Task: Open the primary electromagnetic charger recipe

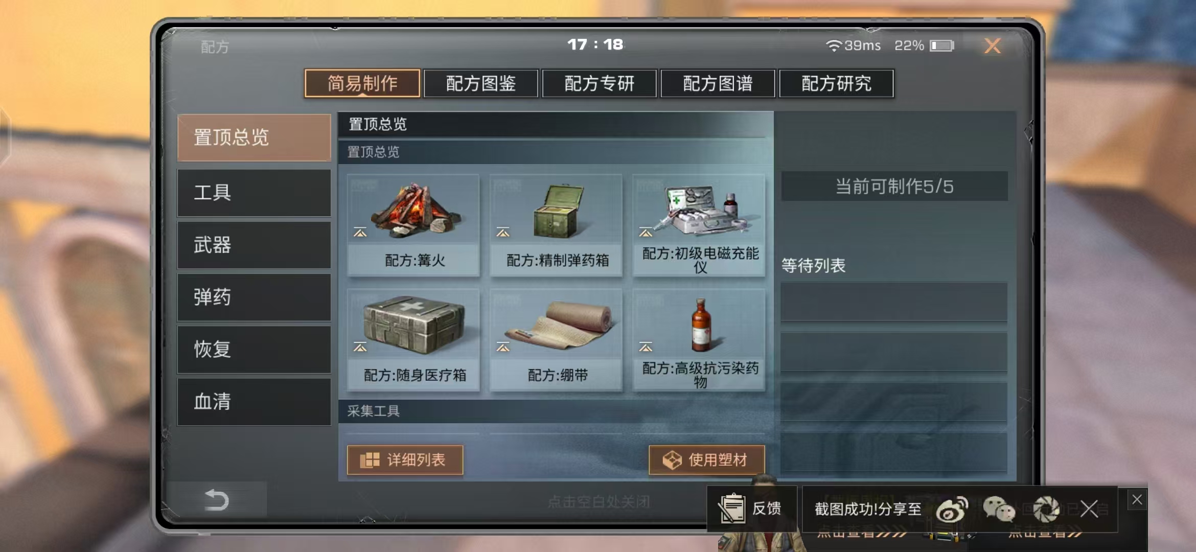Action: tap(699, 225)
